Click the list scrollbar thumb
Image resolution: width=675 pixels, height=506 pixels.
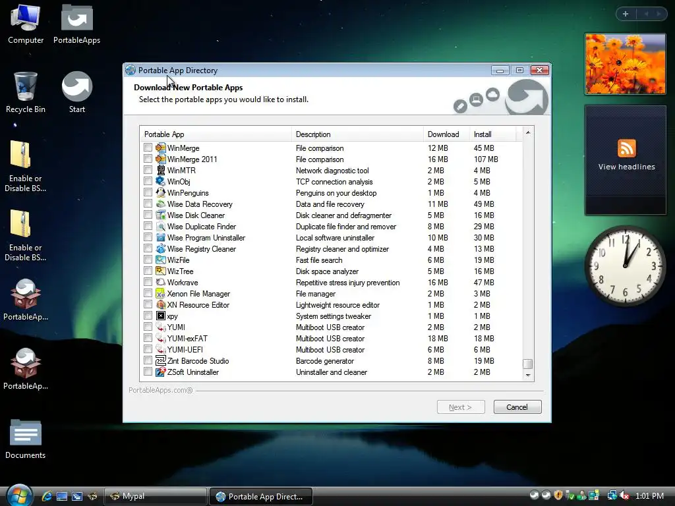tap(528, 364)
